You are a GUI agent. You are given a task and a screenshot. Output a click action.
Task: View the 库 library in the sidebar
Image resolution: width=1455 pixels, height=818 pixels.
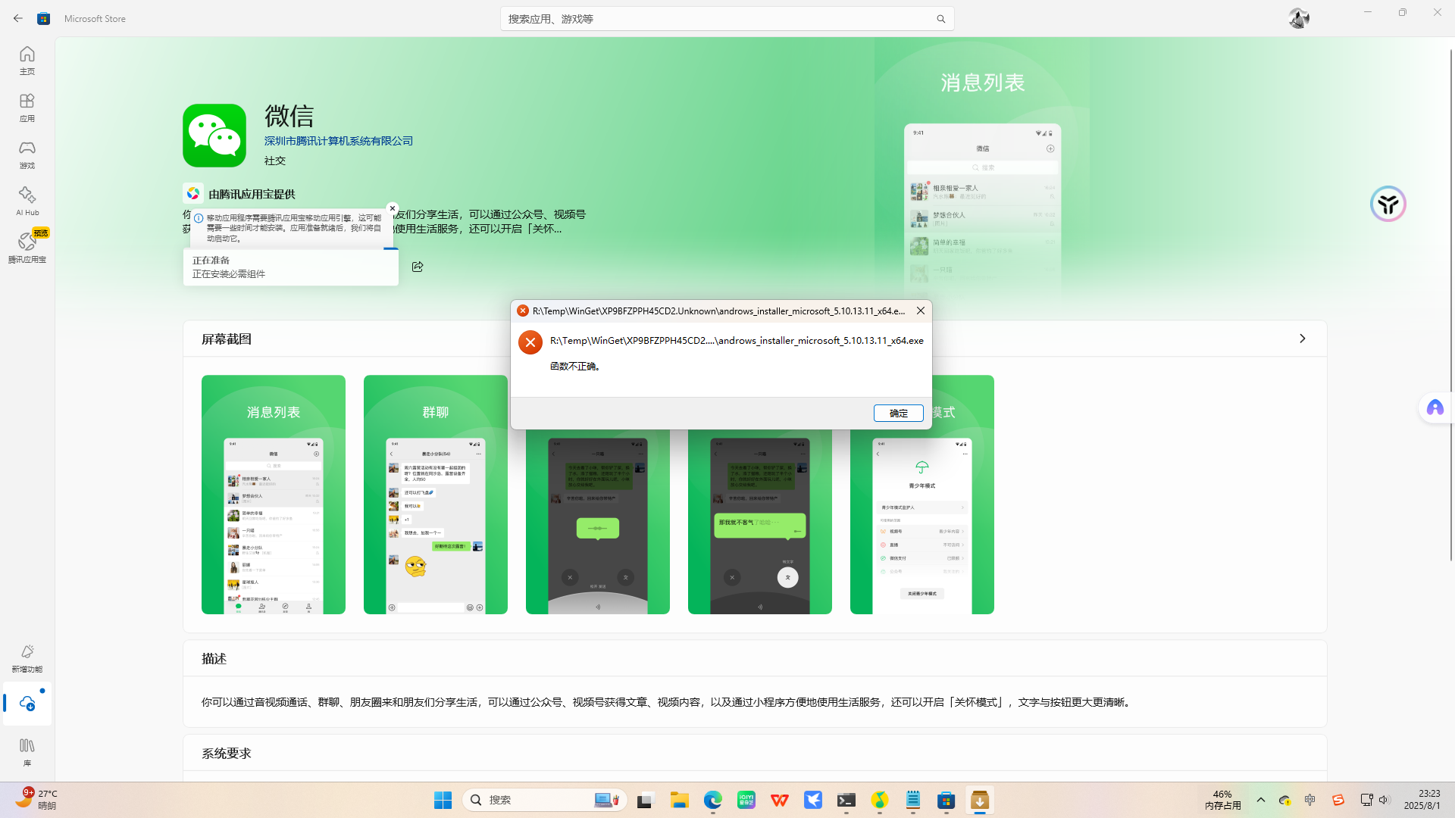point(27,751)
